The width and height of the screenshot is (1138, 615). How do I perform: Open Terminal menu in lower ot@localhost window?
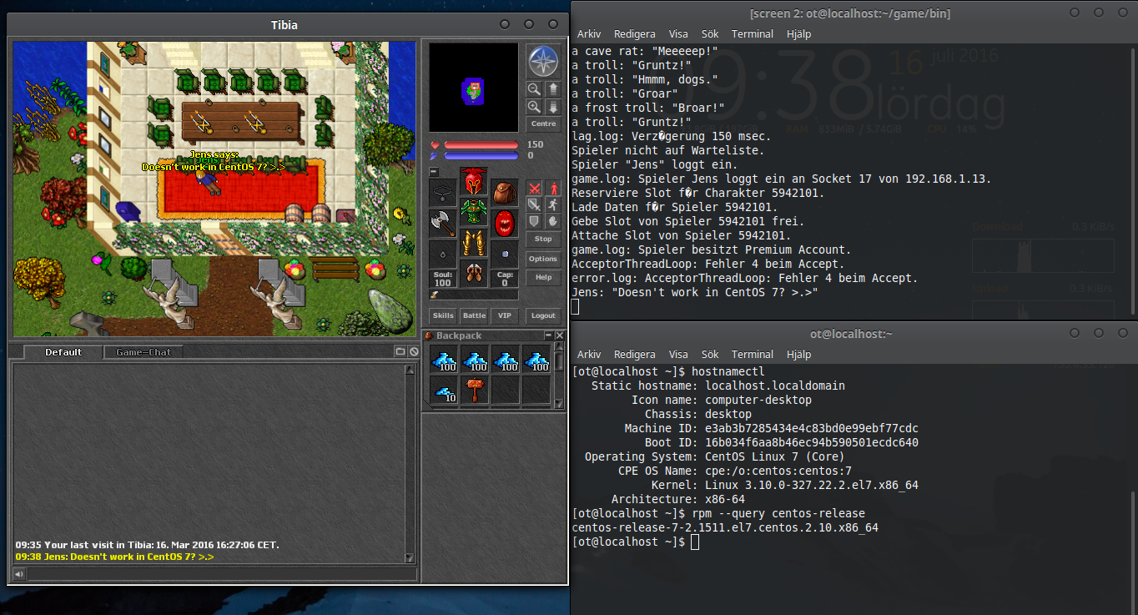pos(753,355)
